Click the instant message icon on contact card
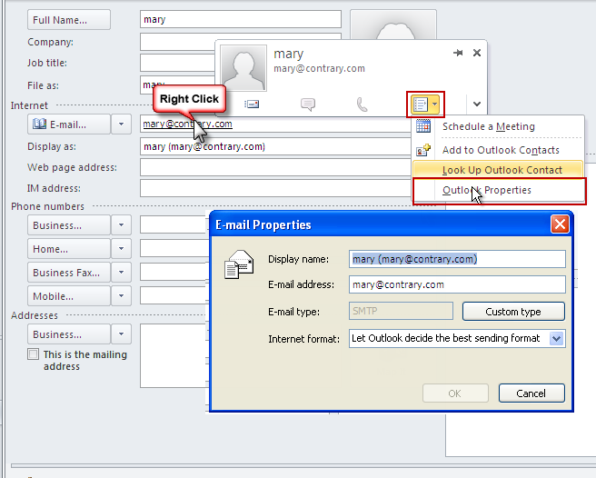Screen dimensions: 596x478 (x=307, y=105)
